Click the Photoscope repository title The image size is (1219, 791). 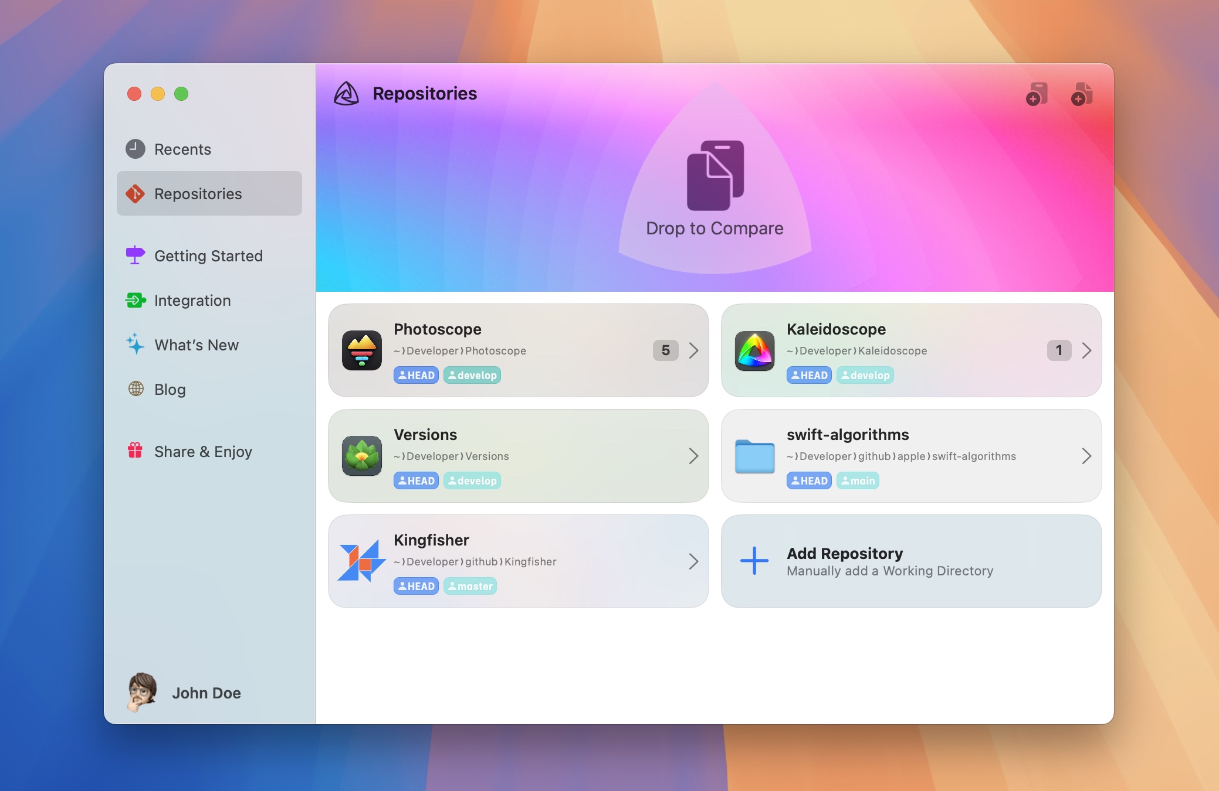pos(438,329)
